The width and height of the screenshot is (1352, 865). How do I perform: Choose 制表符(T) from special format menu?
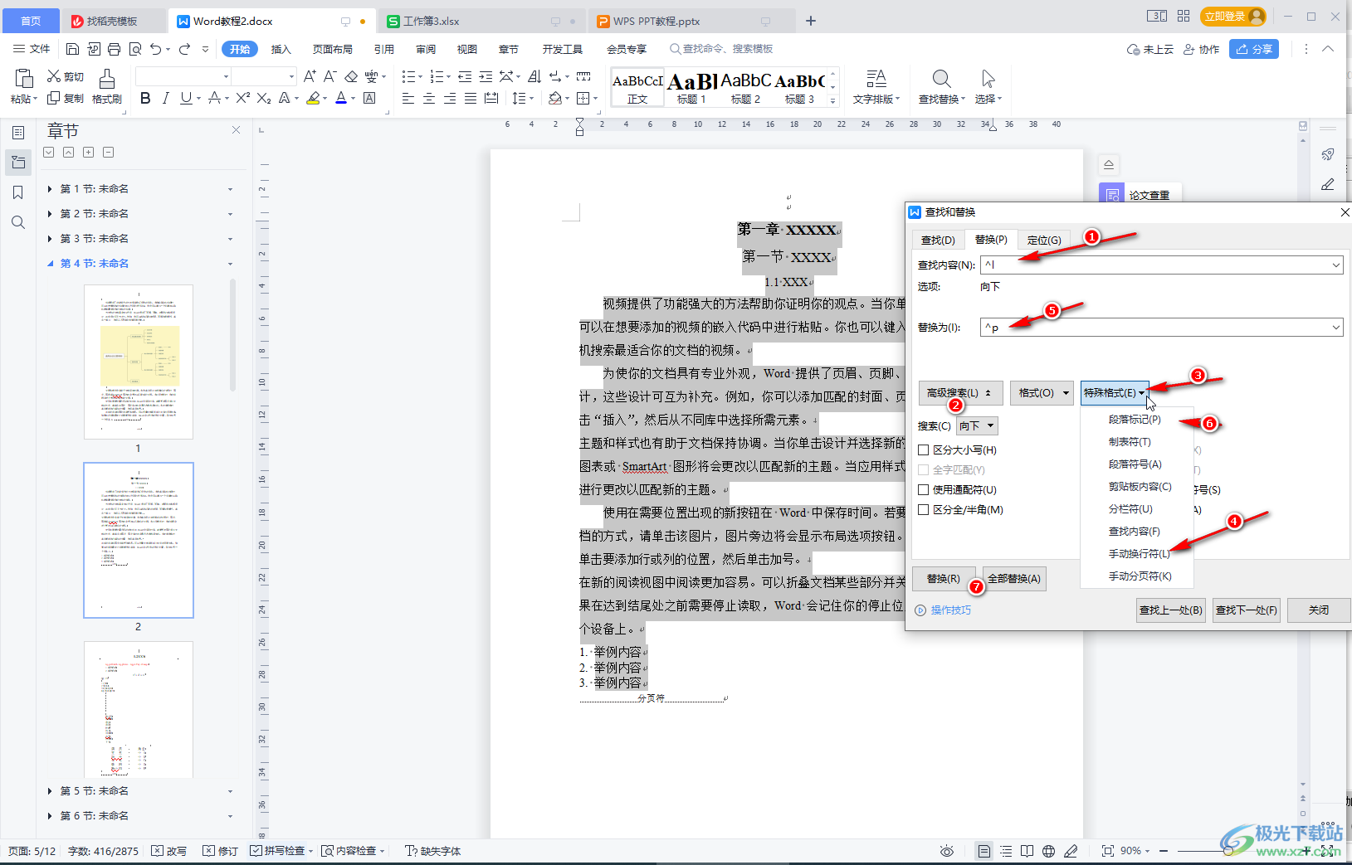tap(1130, 442)
